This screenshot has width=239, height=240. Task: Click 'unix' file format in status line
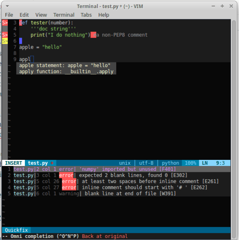coord(125,163)
